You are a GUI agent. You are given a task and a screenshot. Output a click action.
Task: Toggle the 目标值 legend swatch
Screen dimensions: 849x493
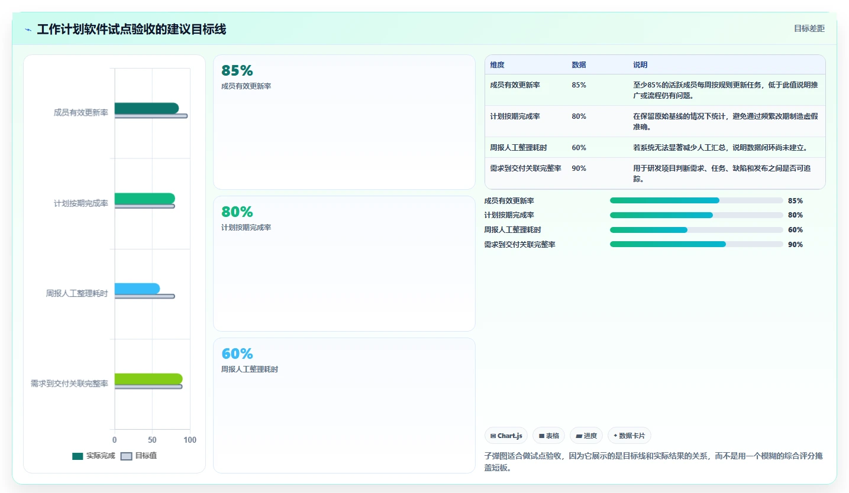tap(126, 456)
